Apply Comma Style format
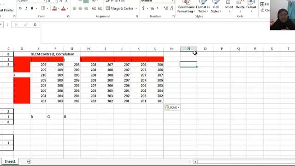295x166 pixels. pyautogui.click(x=158, y=8)
